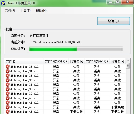Select d3dcompiler_41.dll file name
The width and height of the screenshot is (134, 114).
(x=24, y=103)
